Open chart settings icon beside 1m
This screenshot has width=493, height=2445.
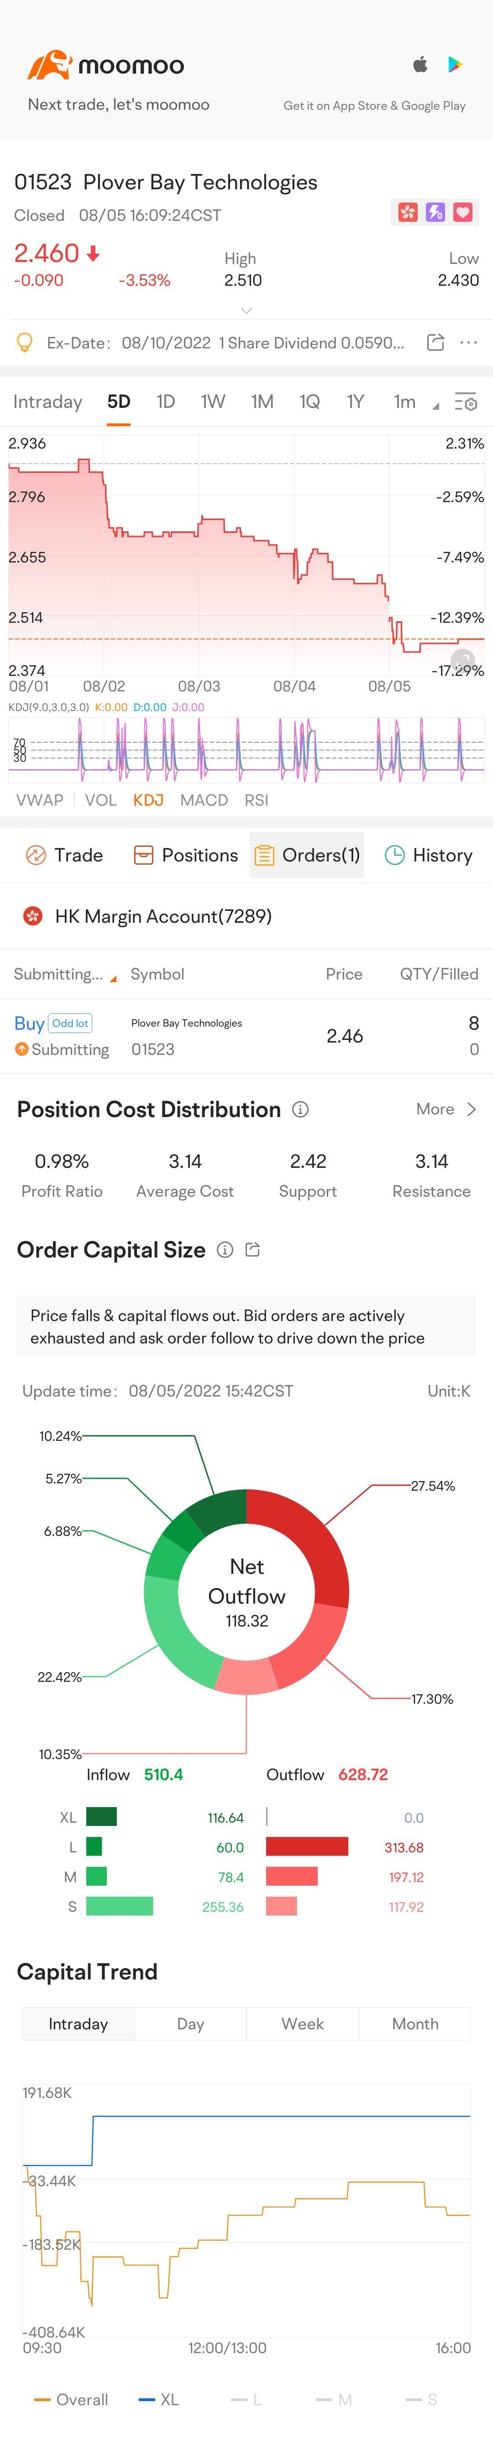(x=466, y=402)
